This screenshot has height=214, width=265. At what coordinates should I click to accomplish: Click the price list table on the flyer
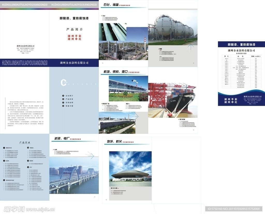[x=241, y=72]
